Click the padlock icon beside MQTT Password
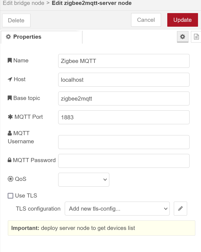The image size is (201, 252). coord(10,160)
